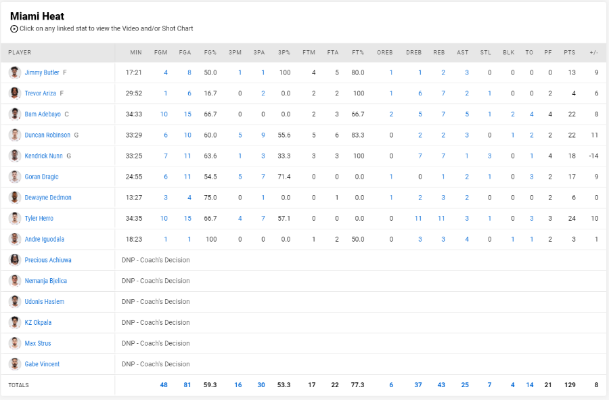
Task: View Andre Iguodala's 4 assists
Action: [x=467, y=239]
